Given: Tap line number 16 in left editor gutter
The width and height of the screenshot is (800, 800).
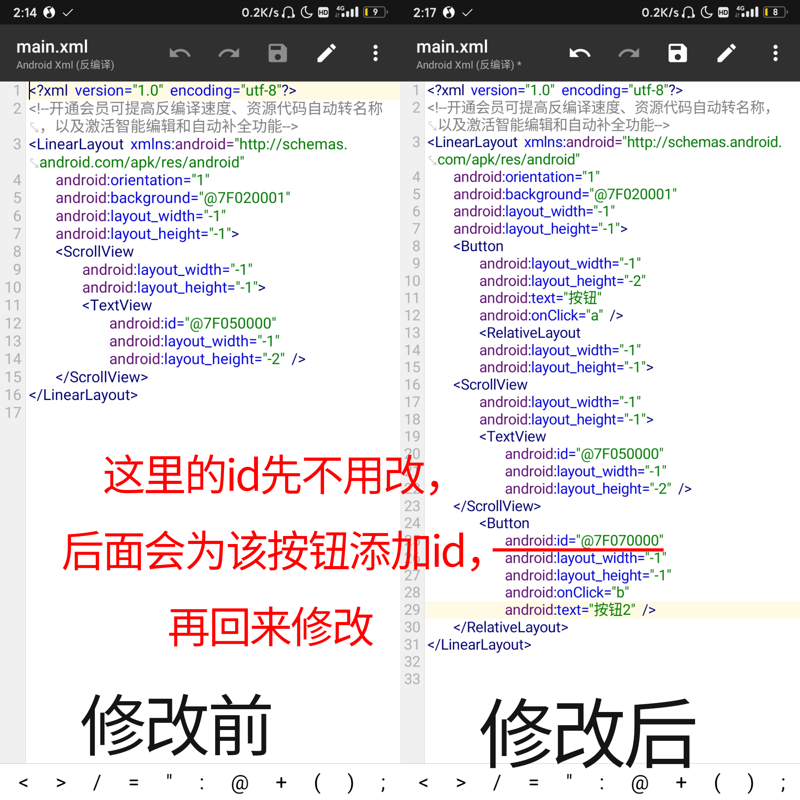Looking at the screenshot, I should [13, 395].
